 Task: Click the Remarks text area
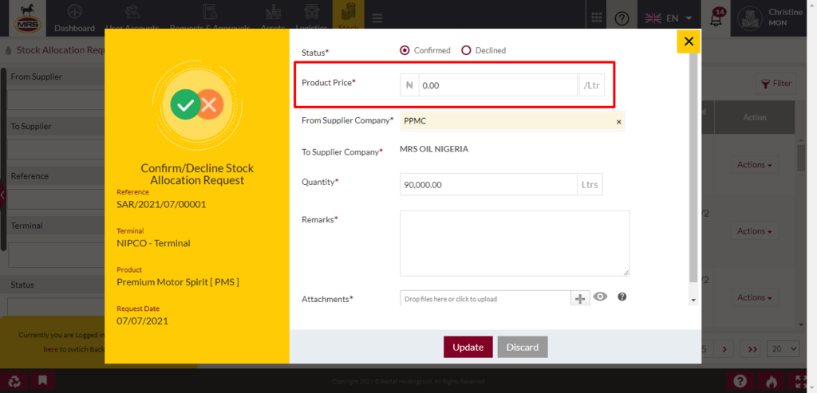pos(515,243)
